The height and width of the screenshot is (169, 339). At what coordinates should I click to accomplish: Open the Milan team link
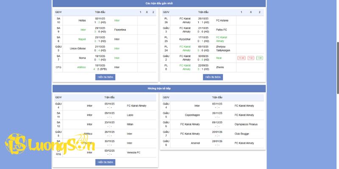[x=131, y=124]
